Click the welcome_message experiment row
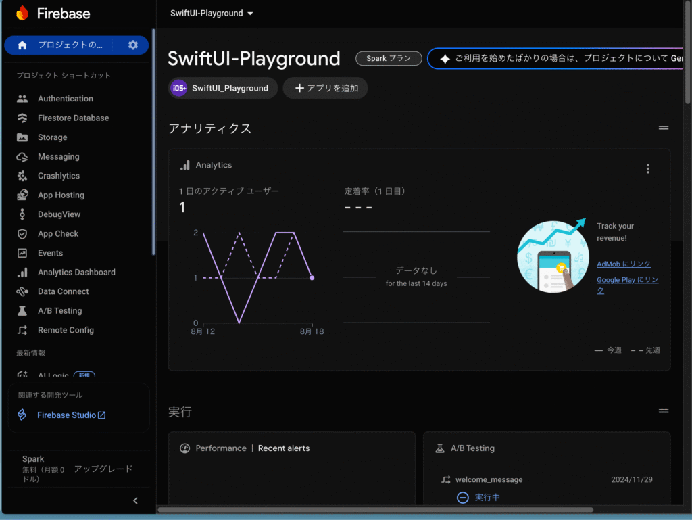The width and height of the screenshot is (692, 520). [547, 480]
